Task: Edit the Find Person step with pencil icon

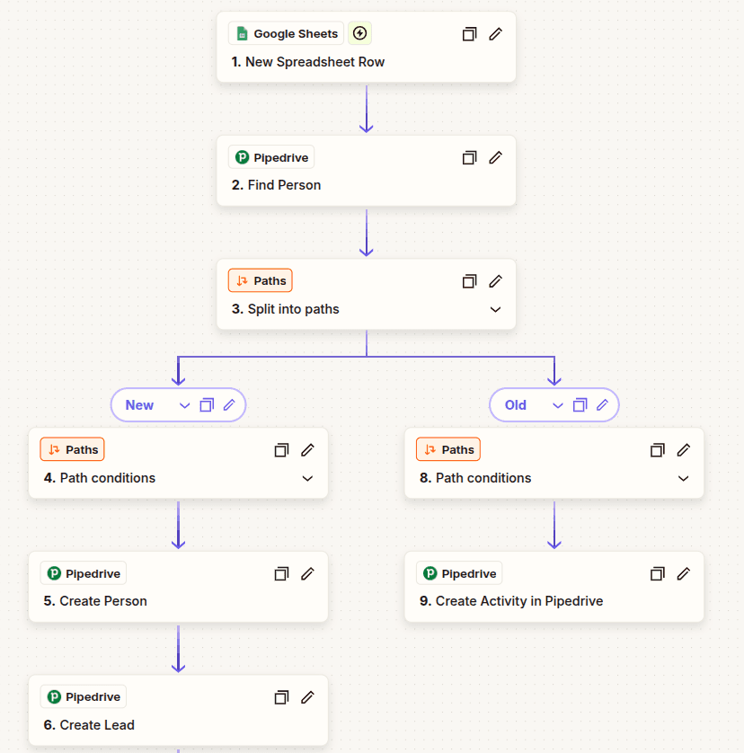Action: pos(495,157)
